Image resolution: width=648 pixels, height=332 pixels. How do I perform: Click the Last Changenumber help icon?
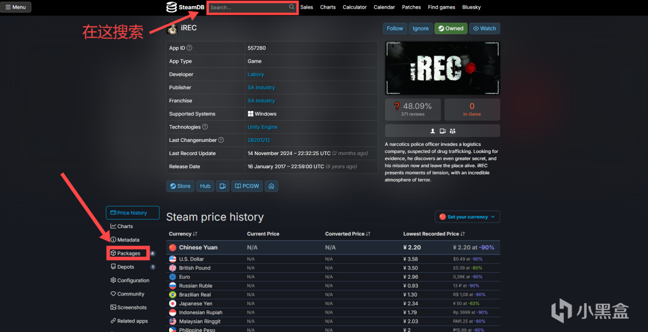[x=221, y=140]
